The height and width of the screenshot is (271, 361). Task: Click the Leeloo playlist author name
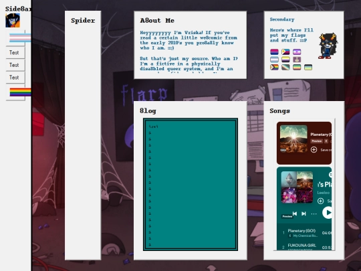tap(324, 193)
